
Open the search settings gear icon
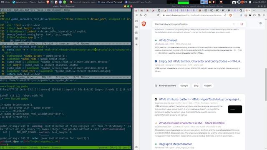pos(260,23)
